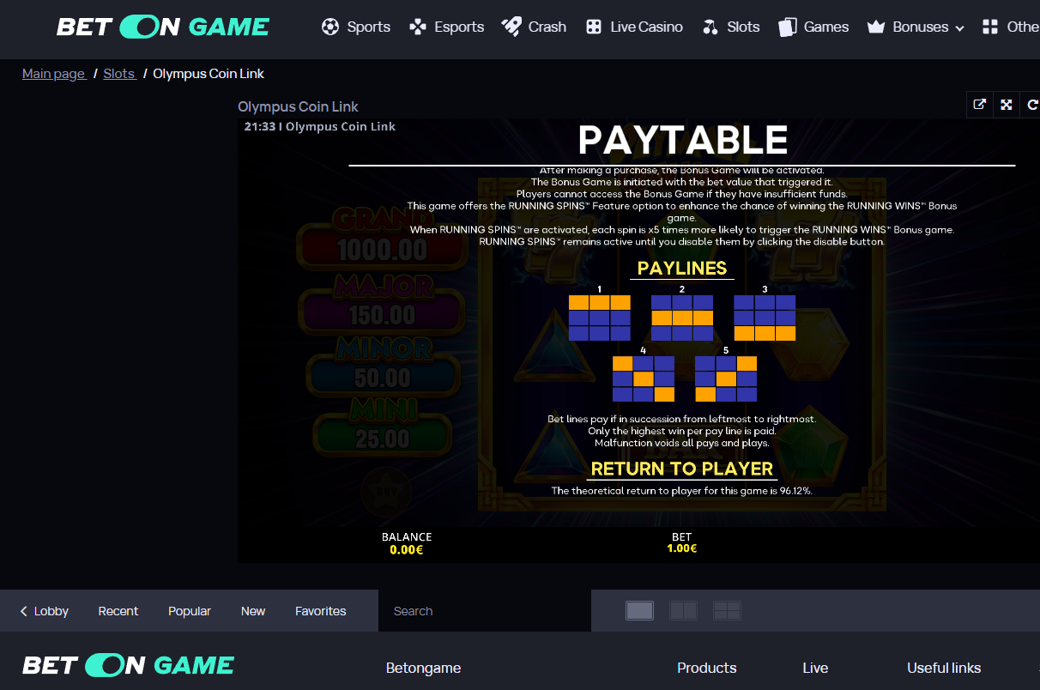Click the Betongame footer heading
1040x690 pixels.
(423, 668)
